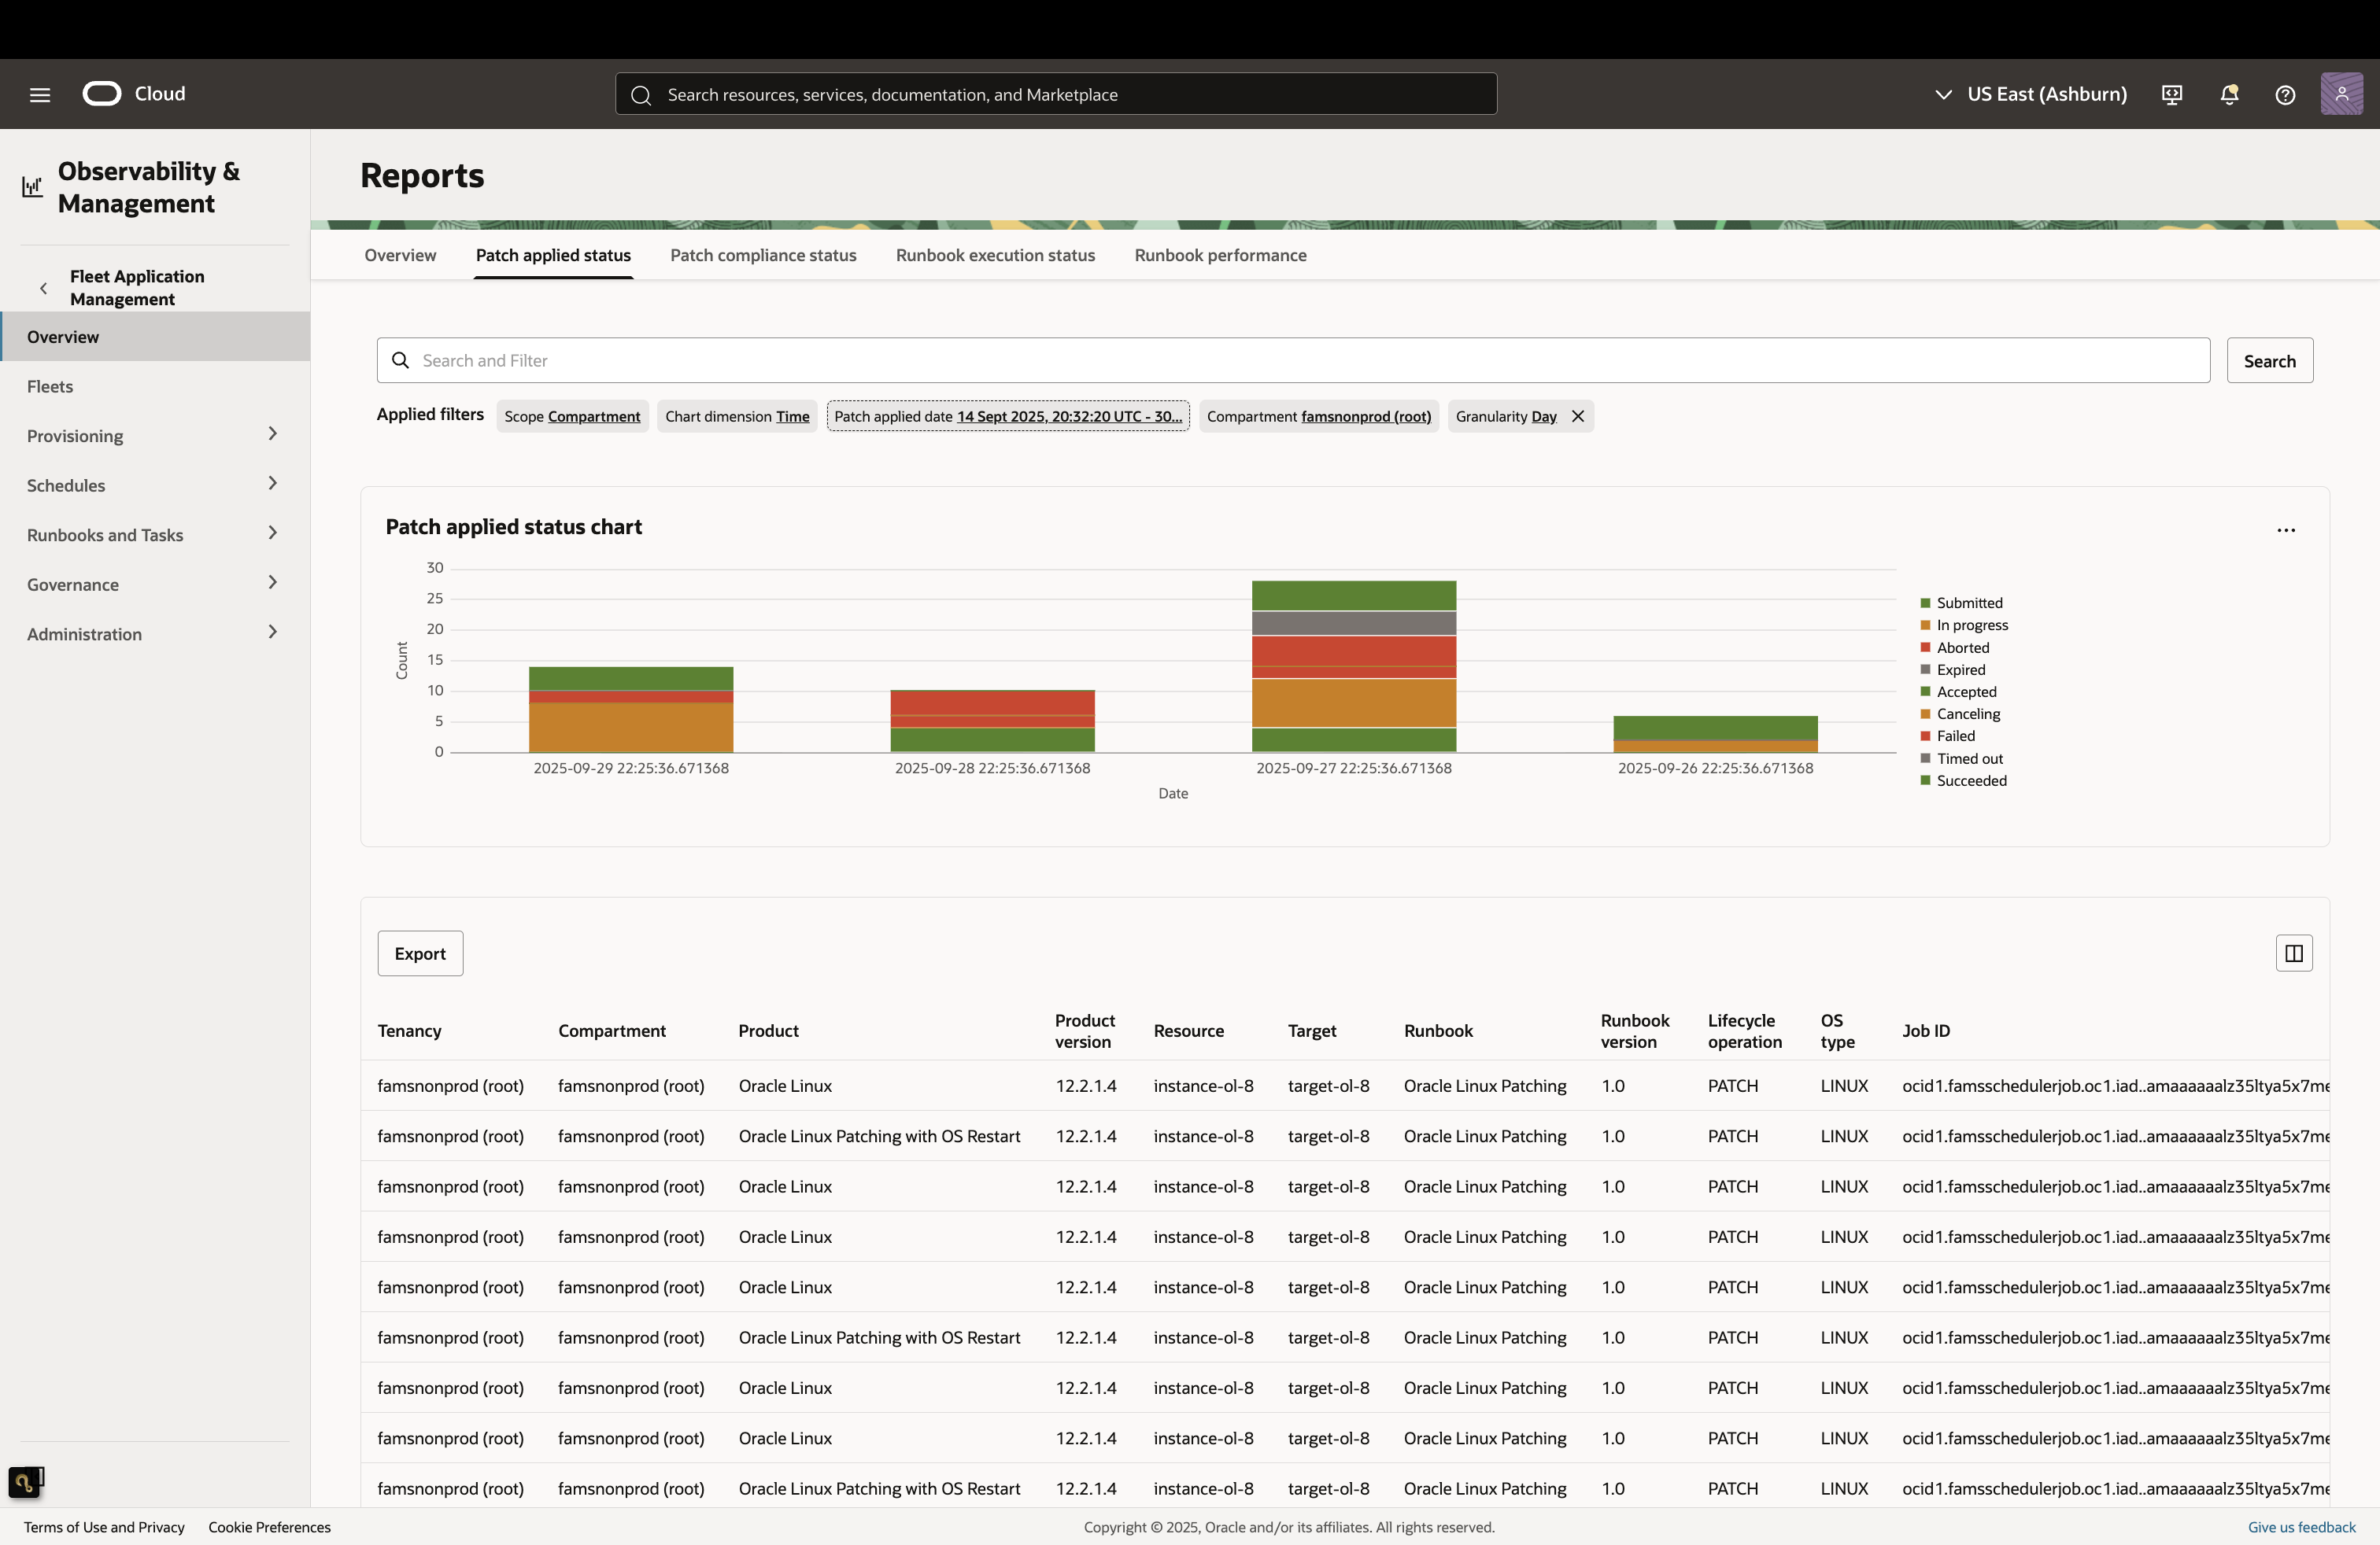Image resolution: width=2380 pixels, height=1545 pixels.
Task: Open the help question mark icon
Action: pos(2285,94)
